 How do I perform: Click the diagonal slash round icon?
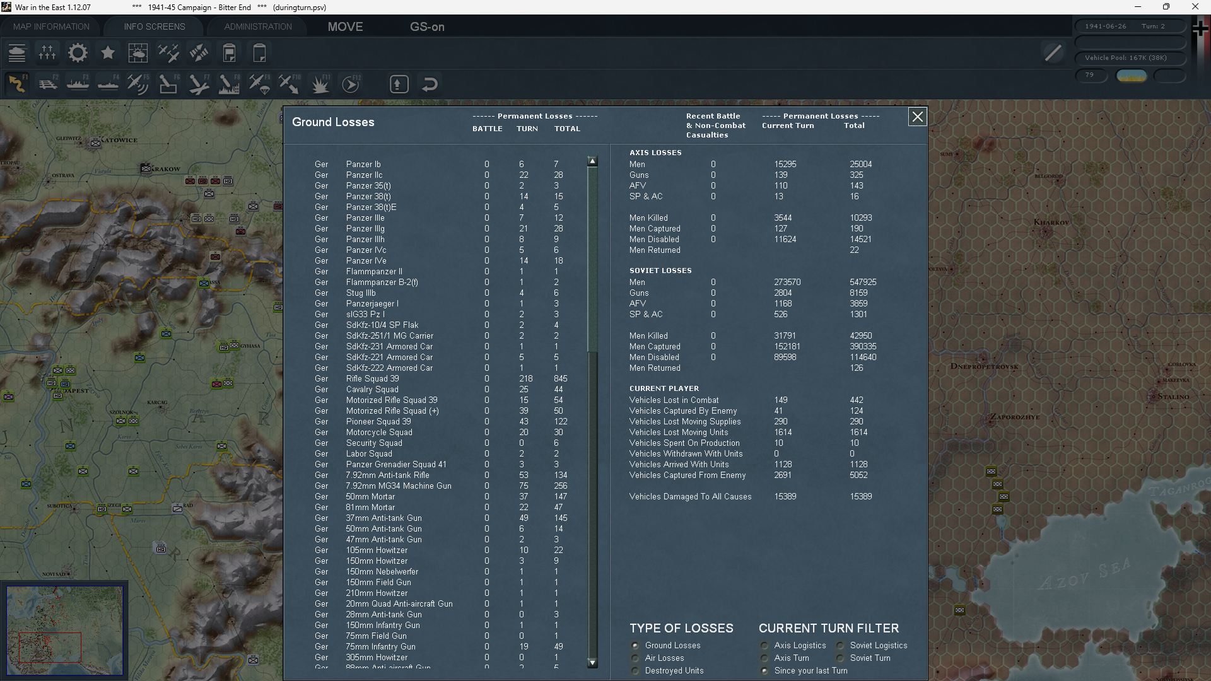(x=1053, y=53)
